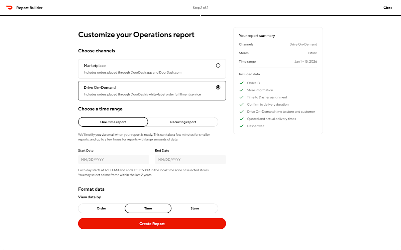This screenshot has height=250, width=401.
Task: Click the checkmark beside Time to Dasher assignment
Action: click(x=241, y=97)
